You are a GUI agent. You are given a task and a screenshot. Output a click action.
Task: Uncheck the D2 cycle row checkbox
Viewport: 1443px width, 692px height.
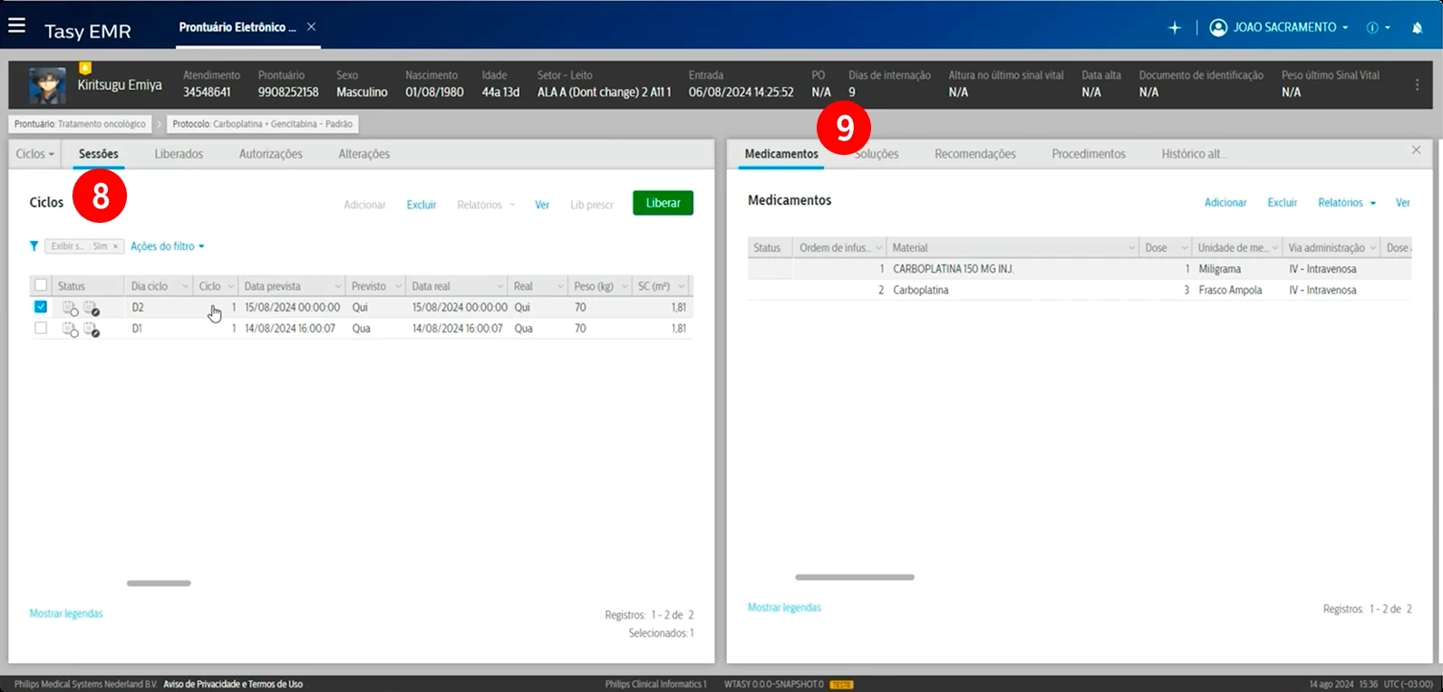[41, 307]
